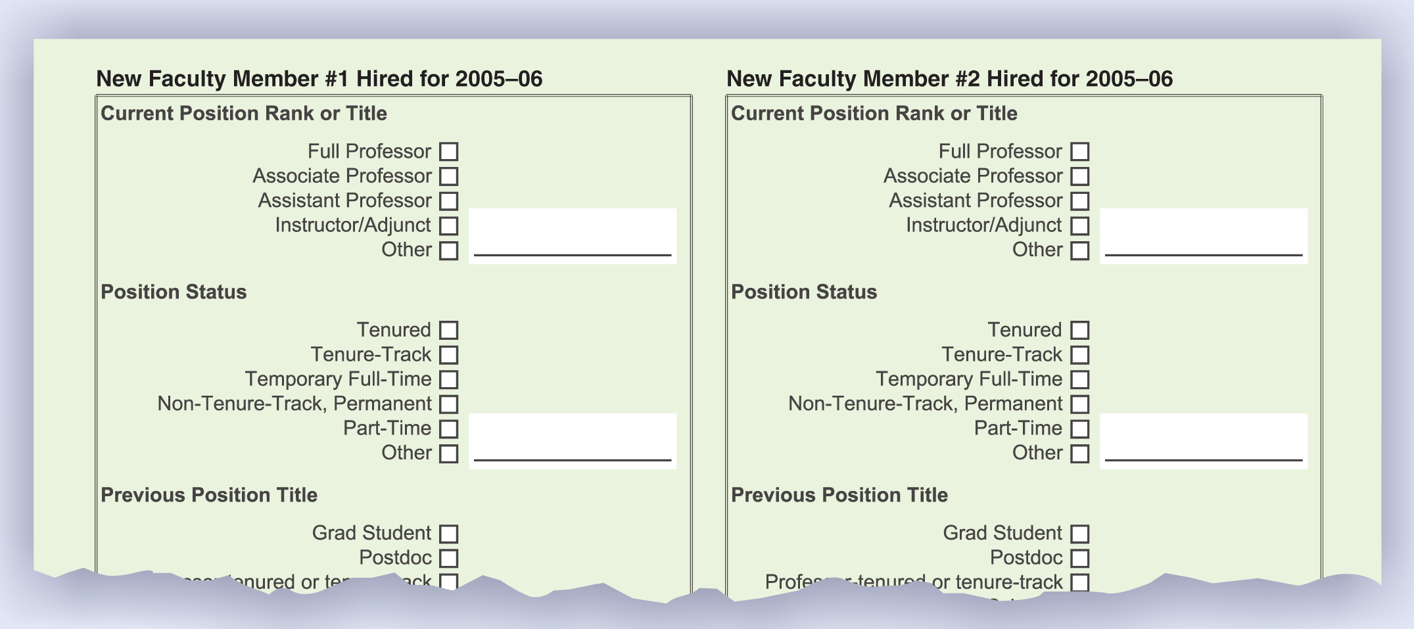Tick Postdoc for Faculty Member #2
1414x629 pixels.
point(1079,558)
